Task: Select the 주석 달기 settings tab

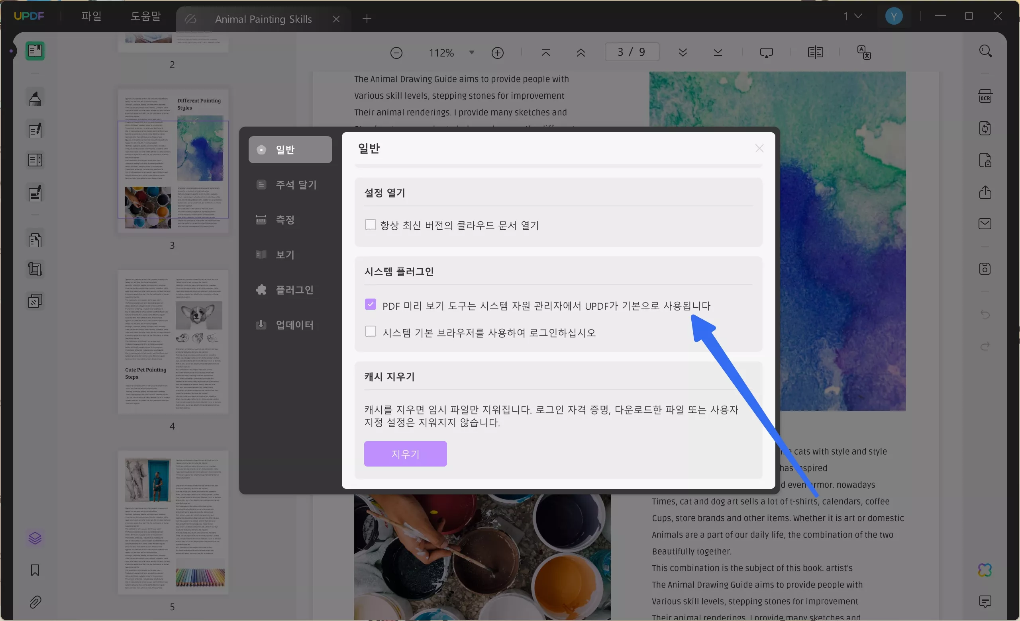Action: [x=290, y=185]
